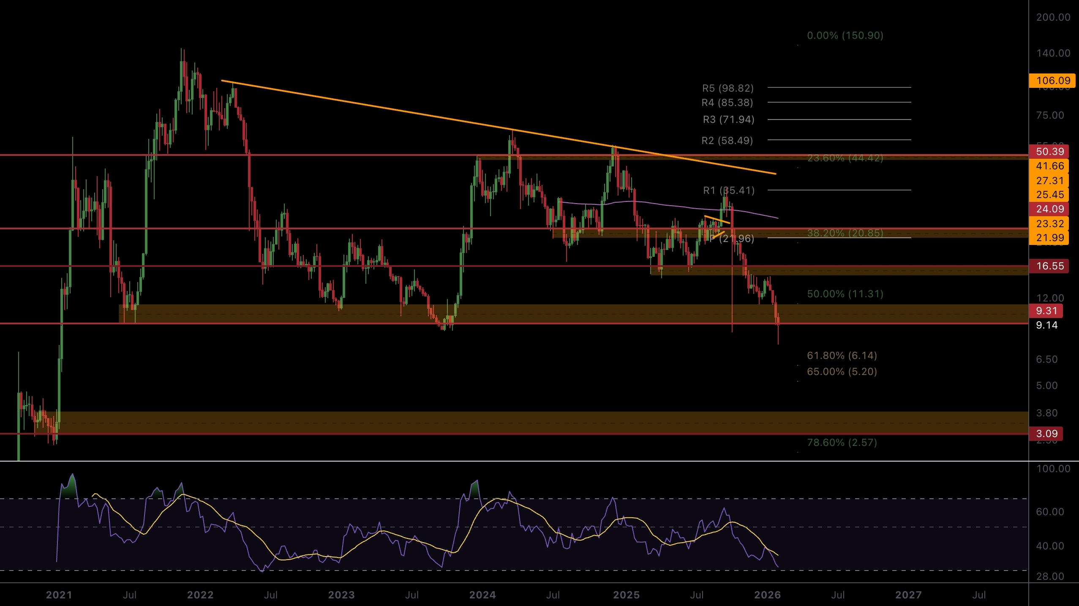1079x606 pixels.
Task: Click the R5 (98.82) pivot label
Action: 728,88
